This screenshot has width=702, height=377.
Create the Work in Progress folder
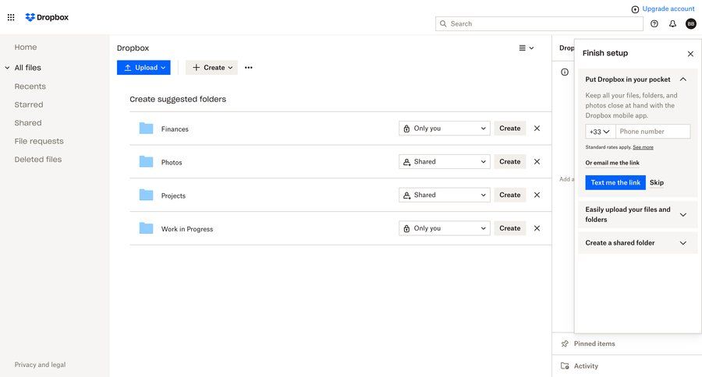tap(510, 228)
